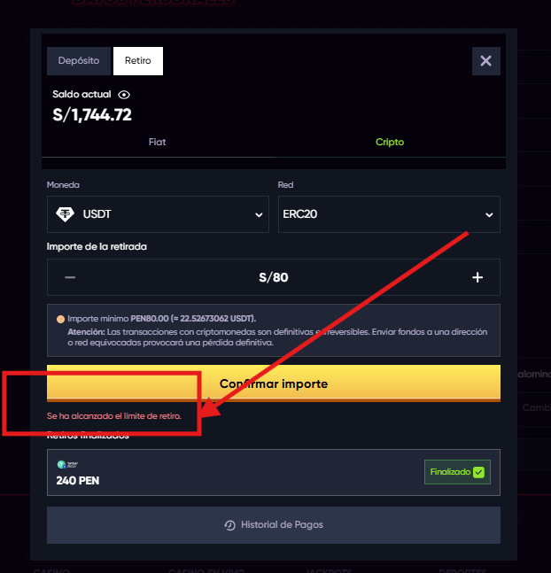This screenshot has width=551, height=573.
Task: Close the withdrawal dialog with X
Action: click(x=486, y=61)
